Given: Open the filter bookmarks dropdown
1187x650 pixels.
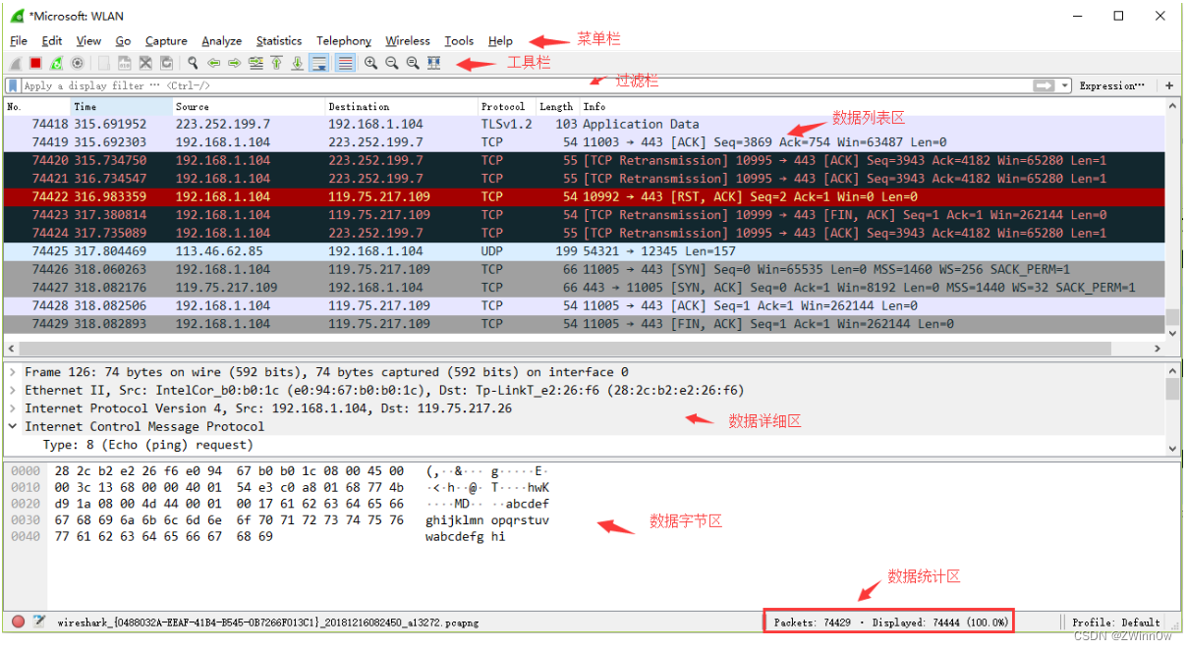Looking at the screenshot, I should point(12,85).
